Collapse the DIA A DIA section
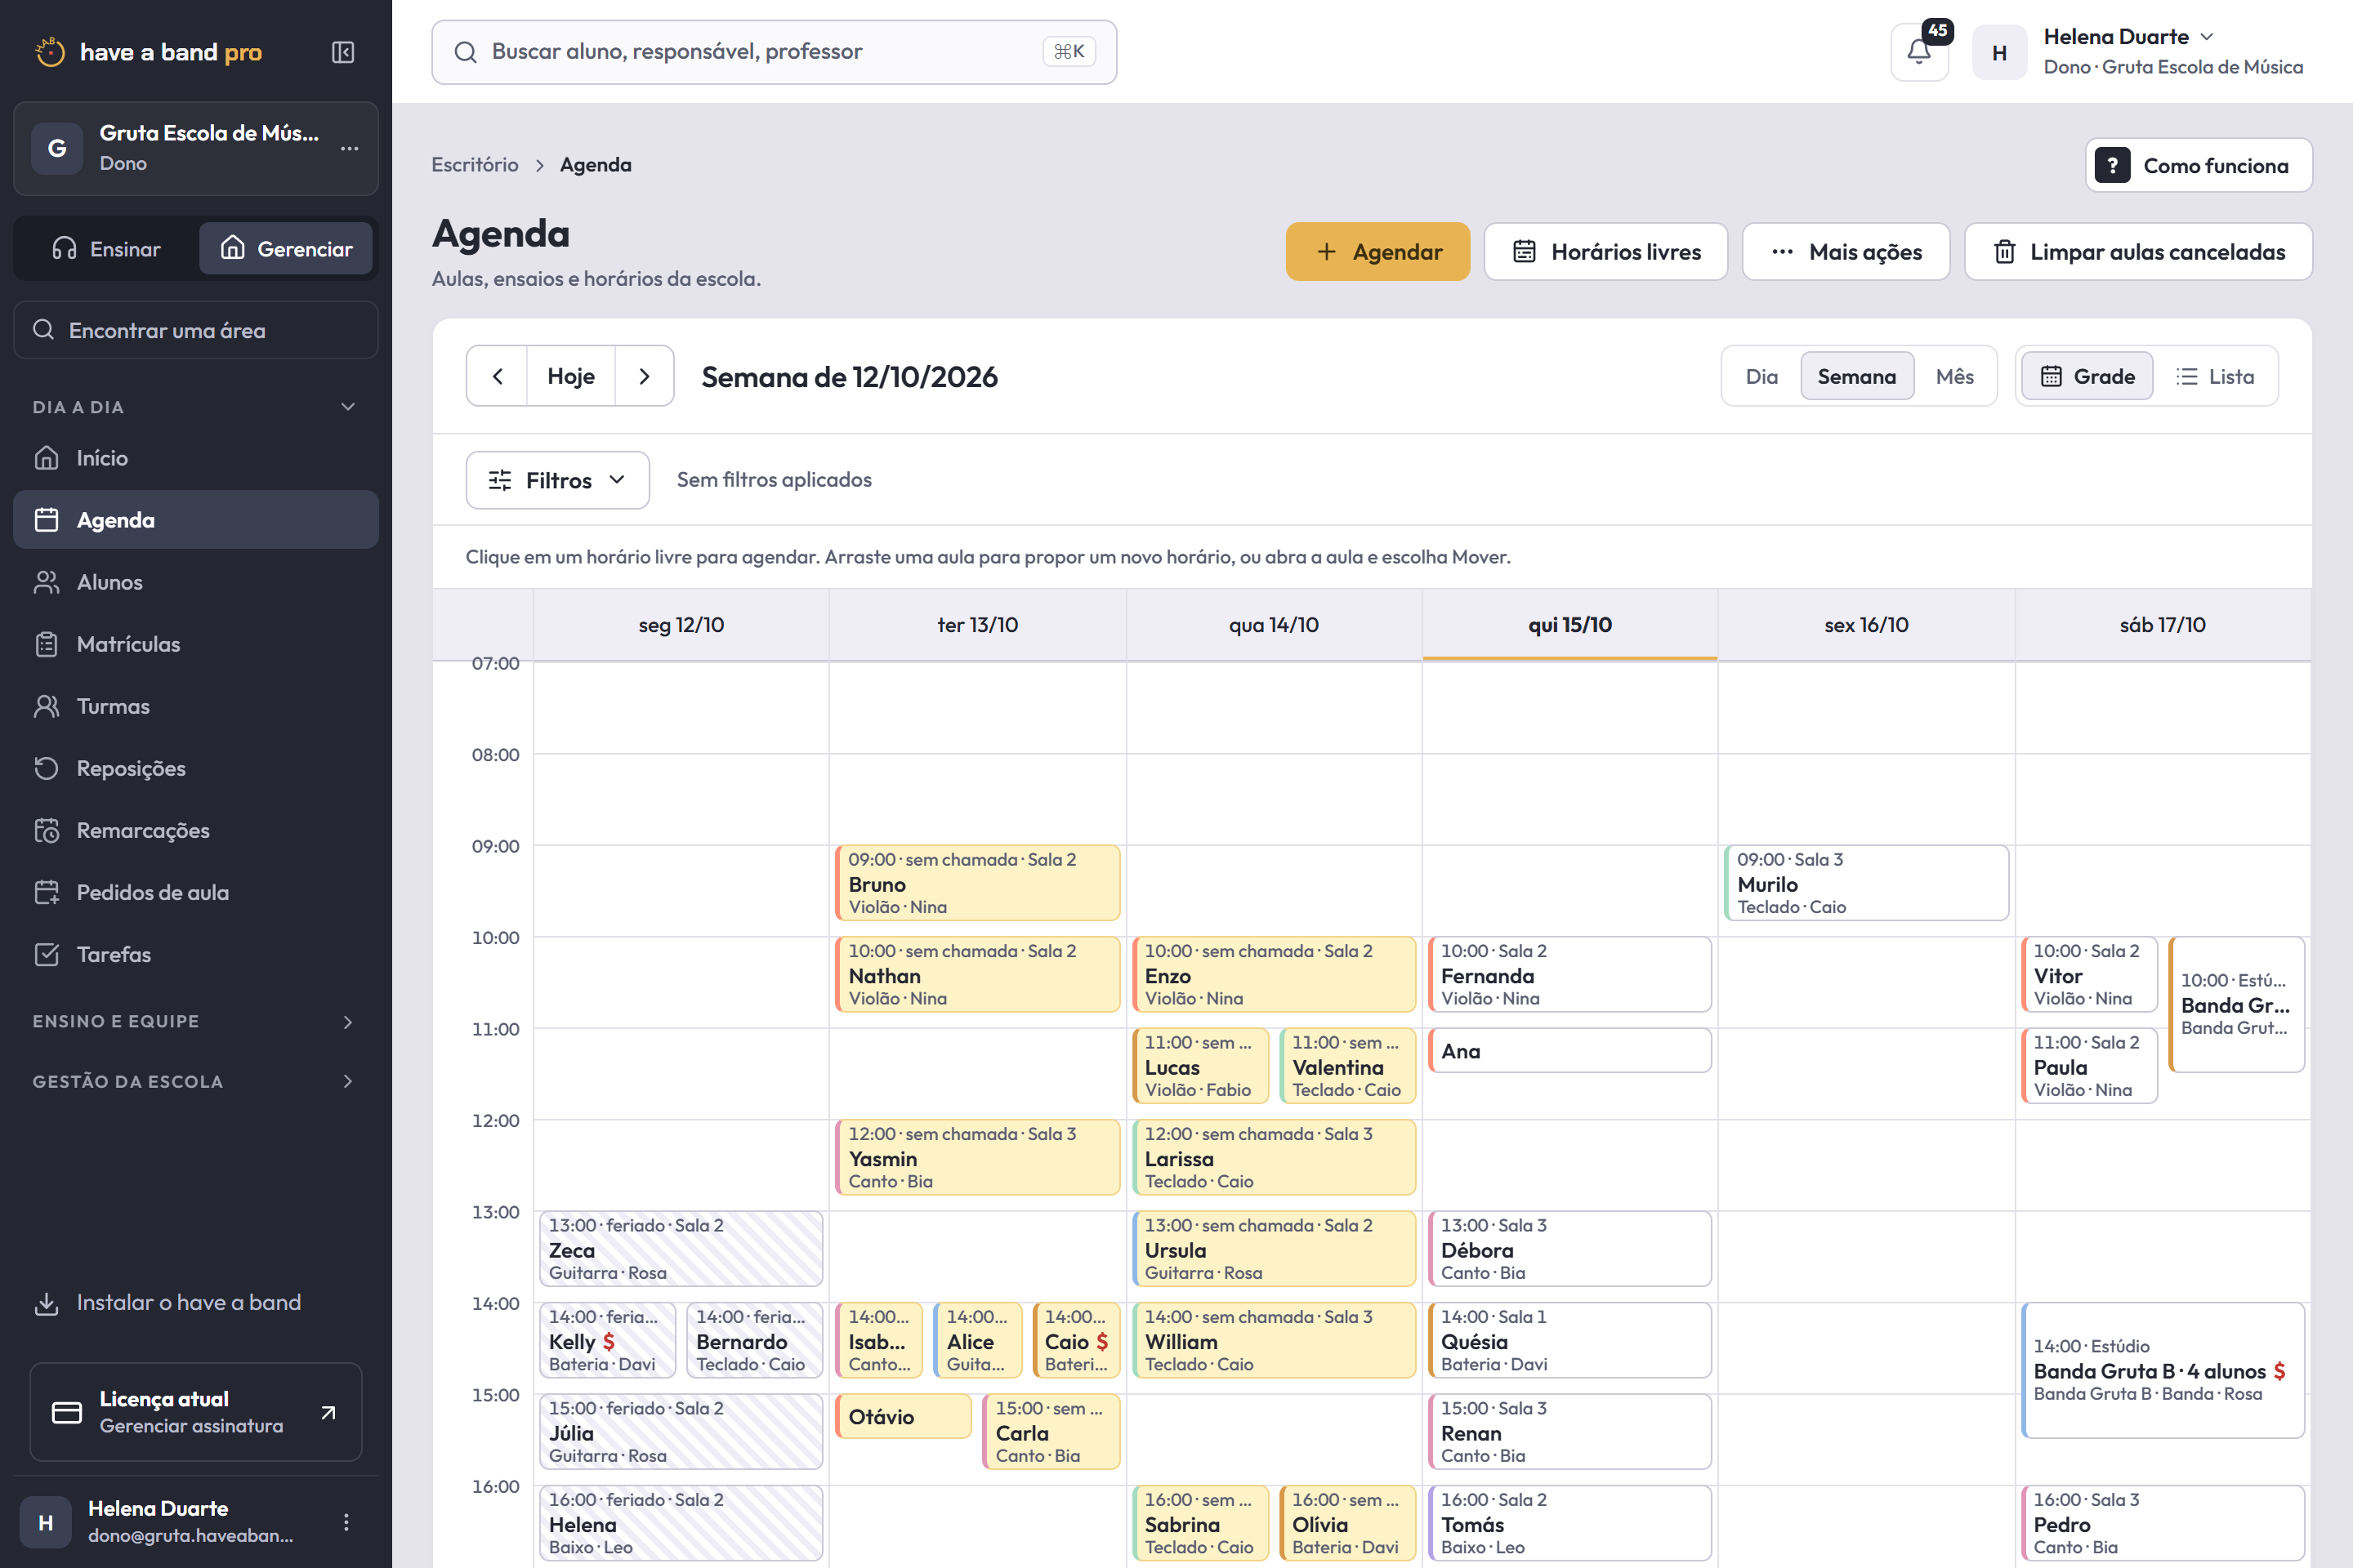The width and height of the screenshot is (2353, 1568). point(196,407)
